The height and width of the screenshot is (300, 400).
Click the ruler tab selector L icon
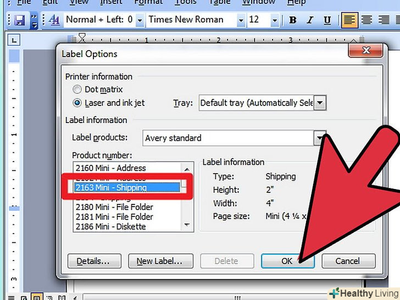(14, 40)
